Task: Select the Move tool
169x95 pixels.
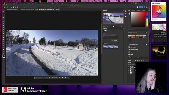Action: point(3,12)
